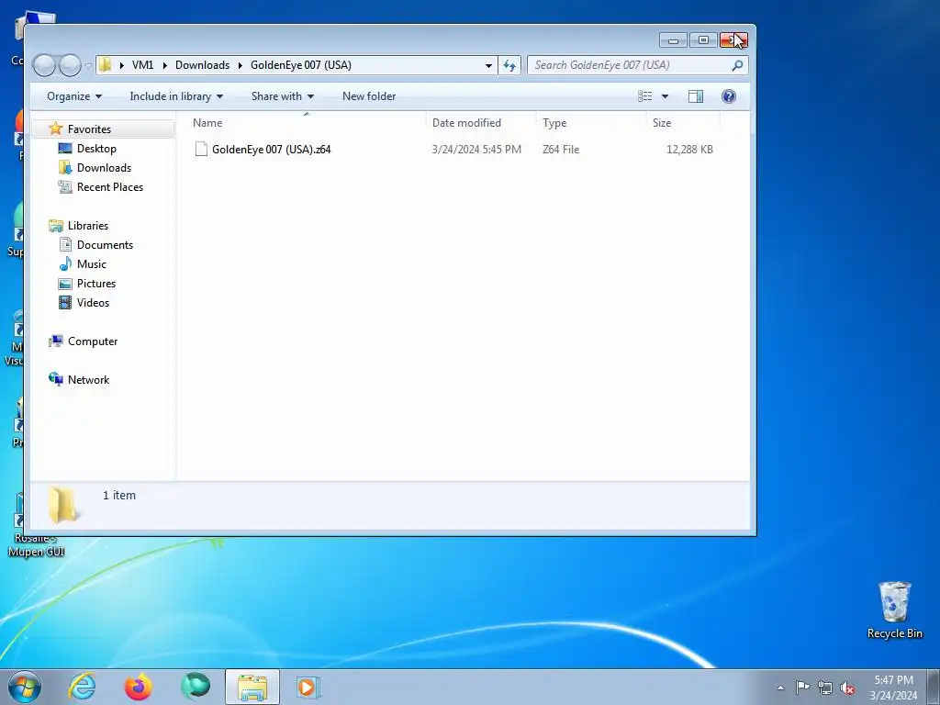Select the Recycle Bin desktop icon
The height and width of the screenshot is (705, 940).
point(894,610)
